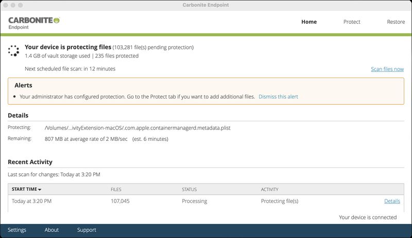Open the About page in the footer

pyautogui.click(x=51, y=230)
